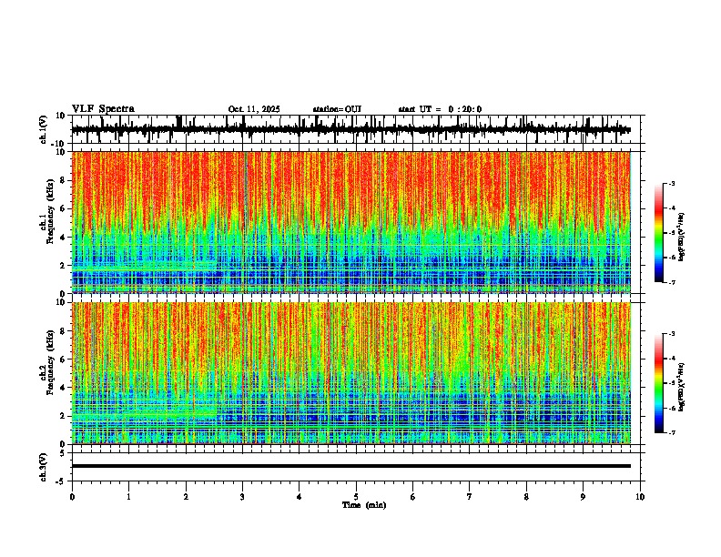This screenshot has width=721, height=557.
Task: Click the "5" tick of ch.3(V) axis
Action: (64, 453)
